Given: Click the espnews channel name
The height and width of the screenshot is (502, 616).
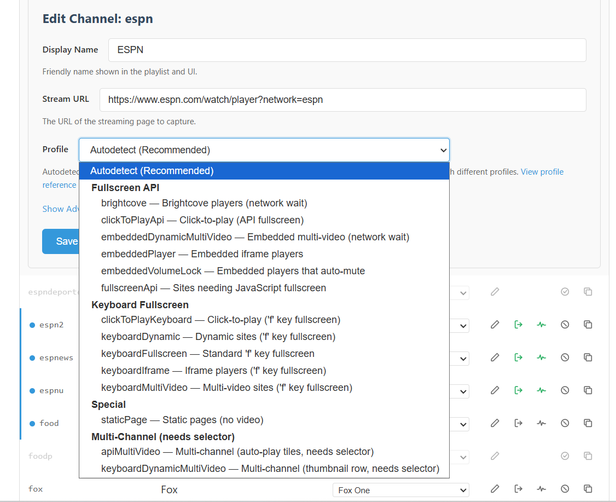Looking at the screenshot, I should [x=56, y=357].
